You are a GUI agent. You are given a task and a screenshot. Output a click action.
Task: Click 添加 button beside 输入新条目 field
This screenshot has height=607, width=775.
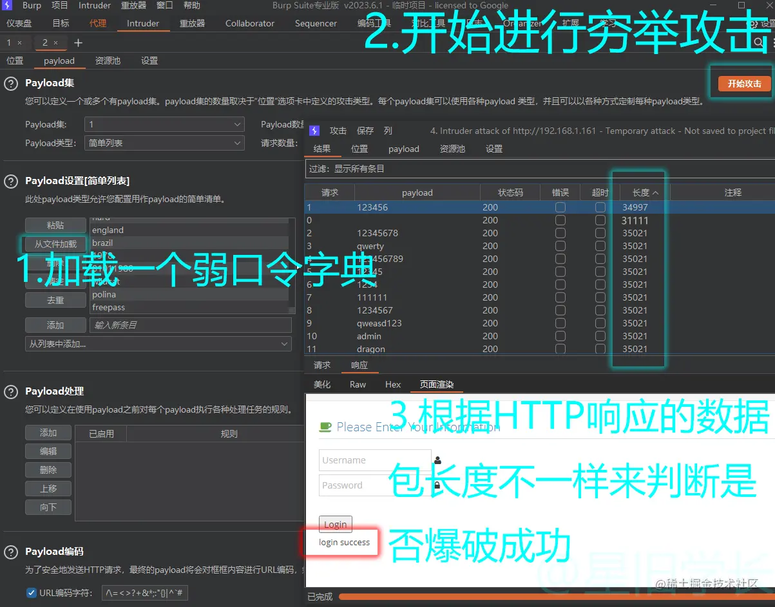55,325
